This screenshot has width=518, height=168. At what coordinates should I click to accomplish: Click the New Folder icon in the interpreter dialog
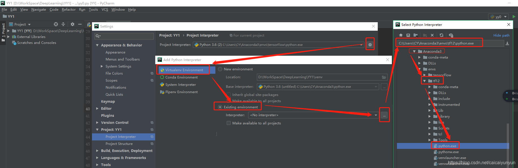(425, 35)
